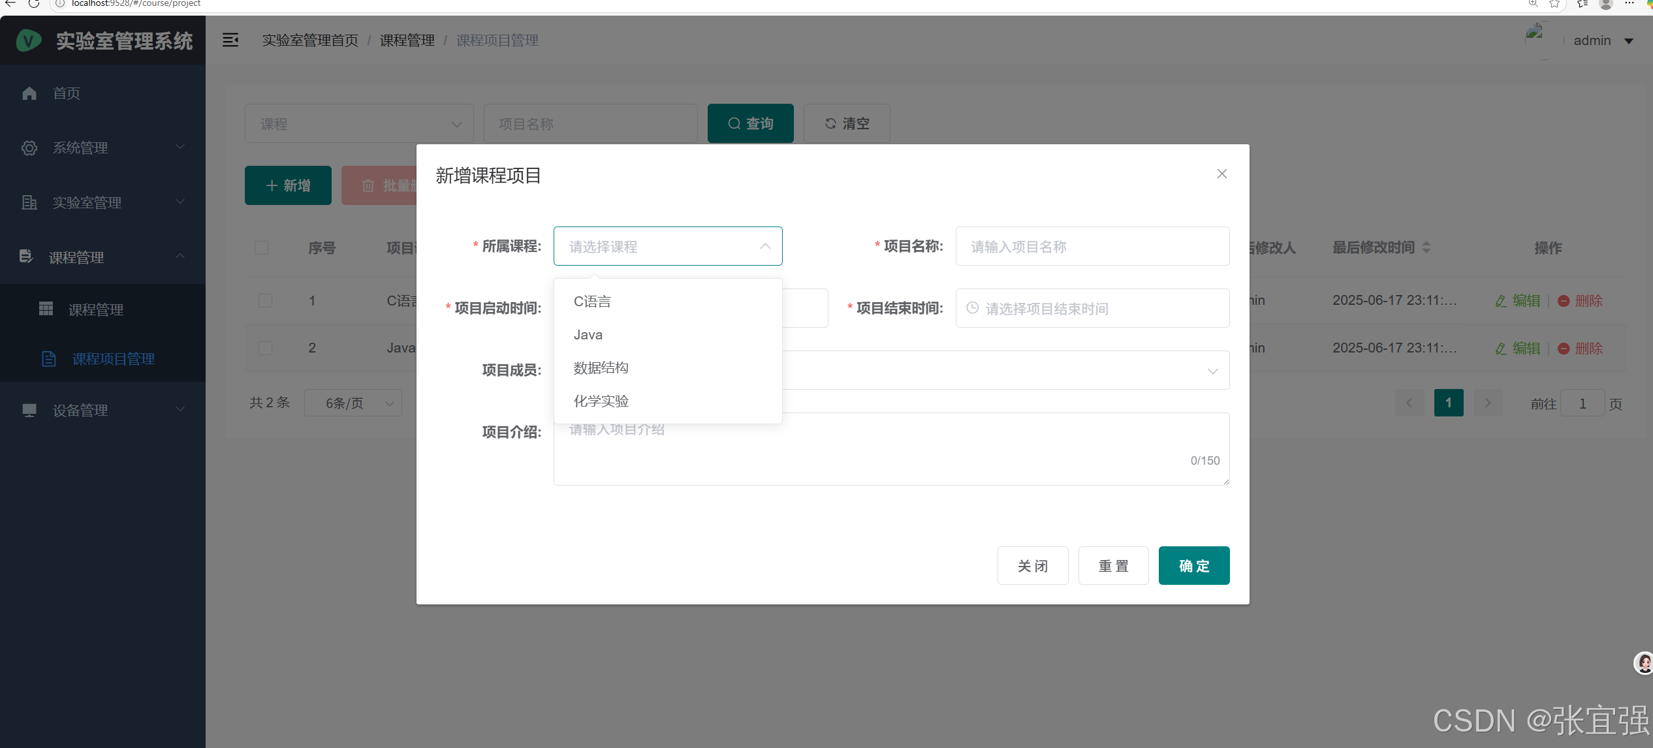
Task: Click the sort arrows on 最后修改时间 column
Action: coord(1426,247)
